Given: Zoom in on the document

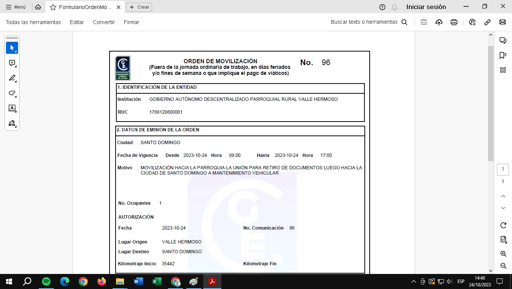Looking at the screenshot, I should point(503,254).
